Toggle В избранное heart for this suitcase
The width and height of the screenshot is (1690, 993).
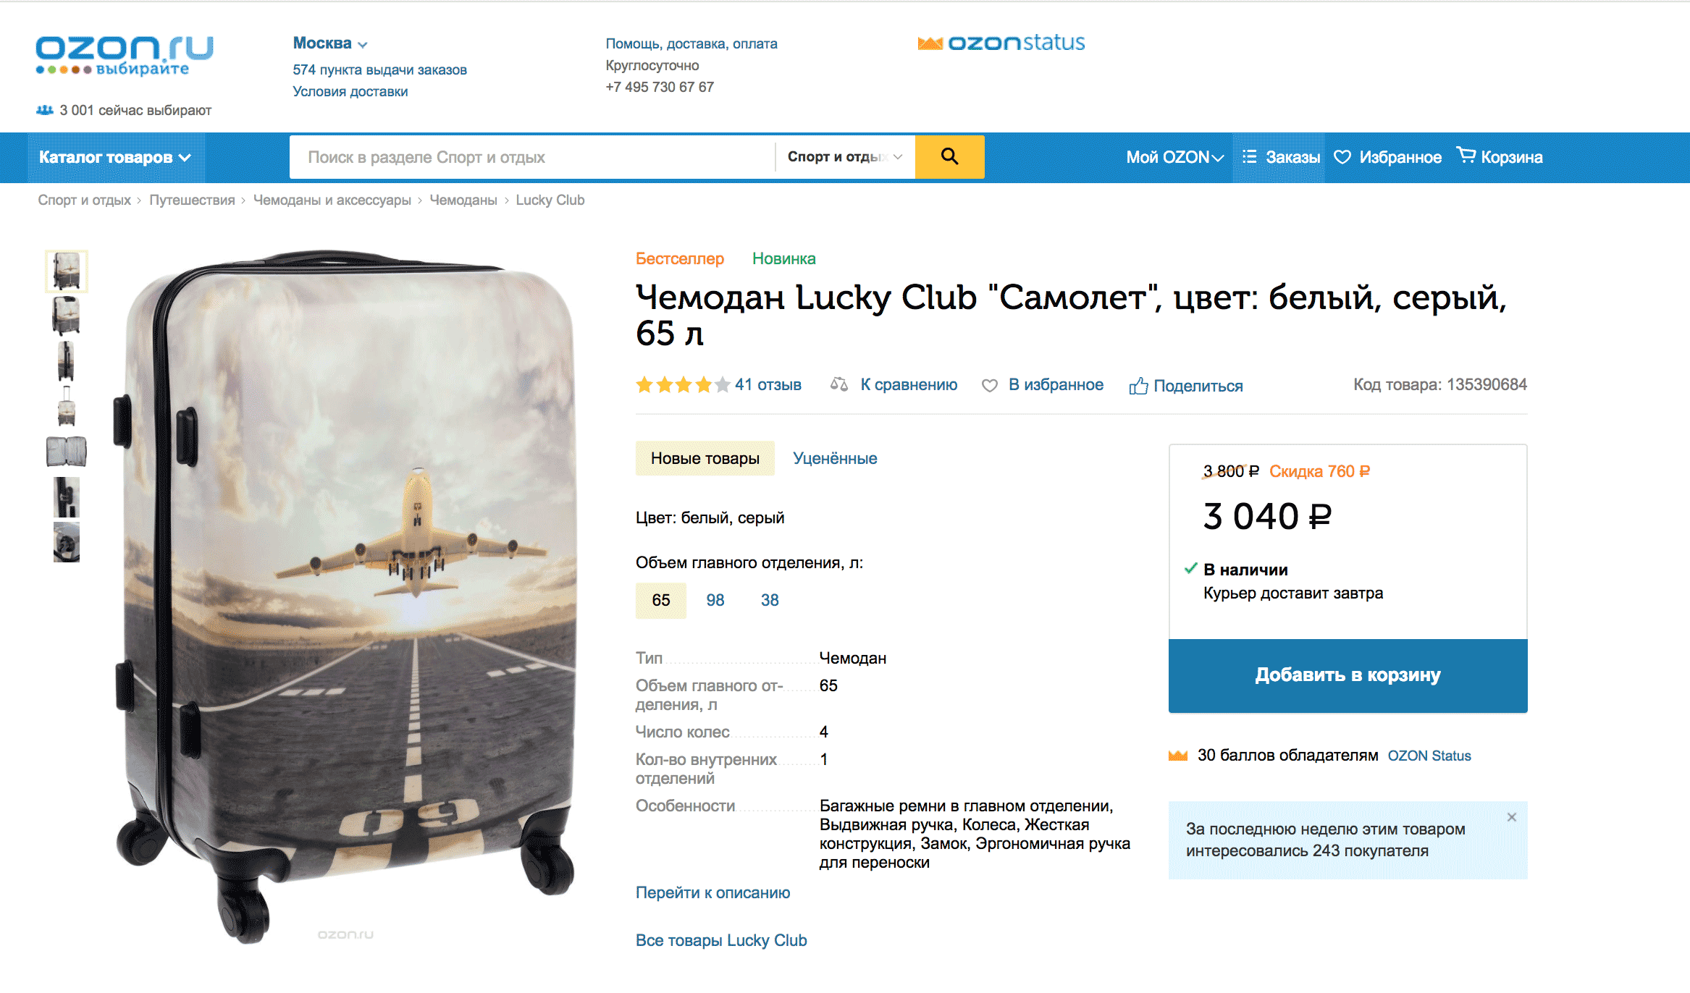(990, 386)
